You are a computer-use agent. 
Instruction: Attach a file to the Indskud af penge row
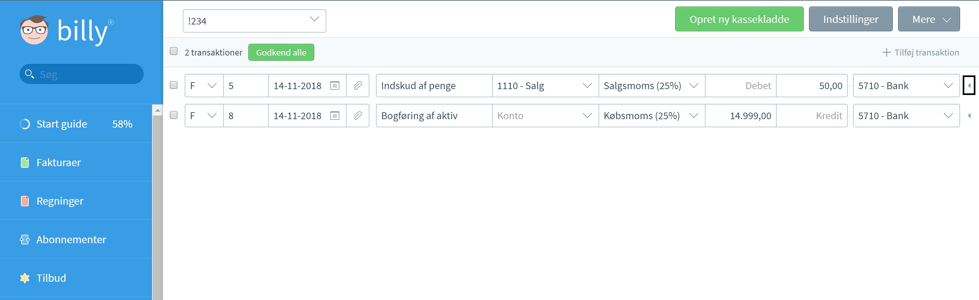[357, 86]
